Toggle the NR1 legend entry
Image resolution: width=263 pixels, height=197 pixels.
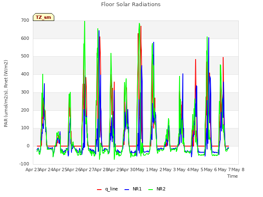coord(133,189)
